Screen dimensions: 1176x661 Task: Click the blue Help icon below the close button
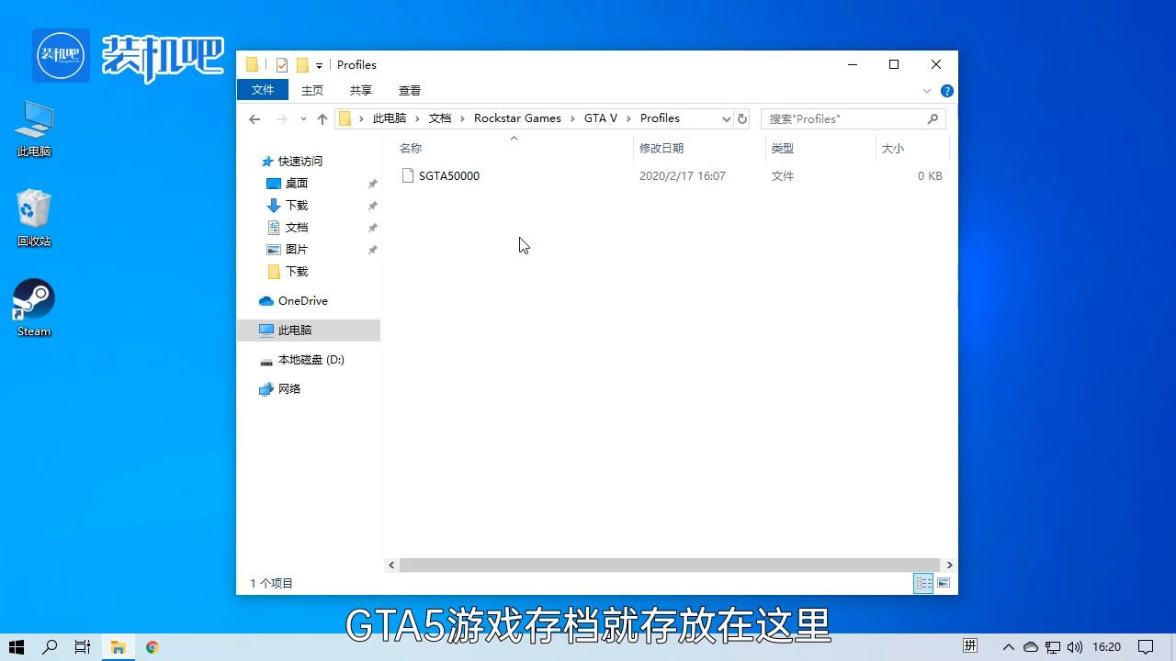[946, 90]
